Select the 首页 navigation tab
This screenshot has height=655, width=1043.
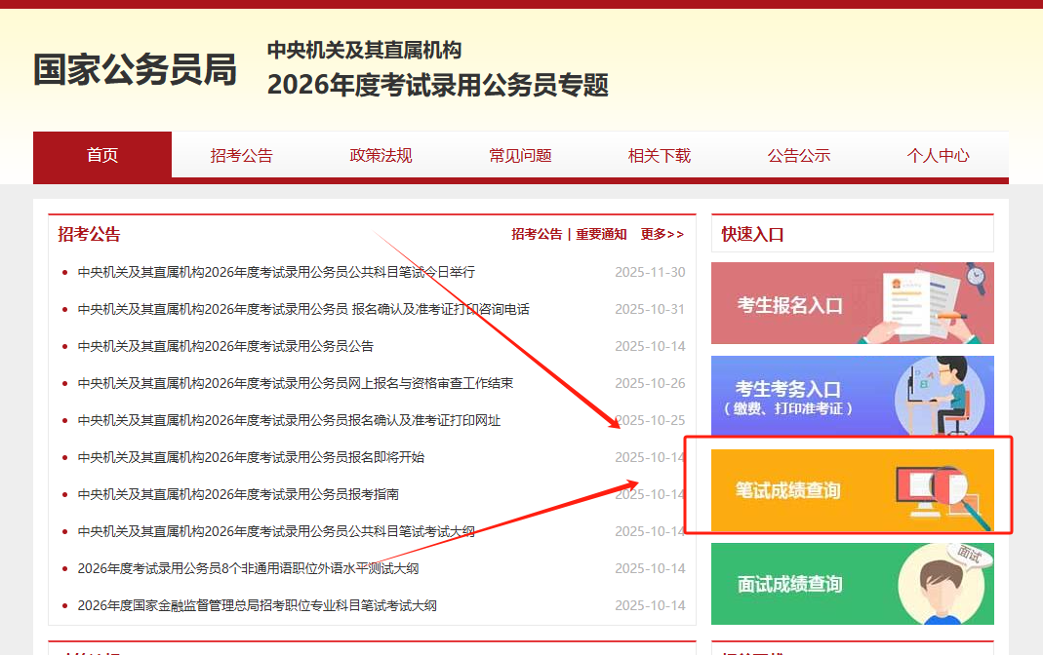click(x=102, y=155)
